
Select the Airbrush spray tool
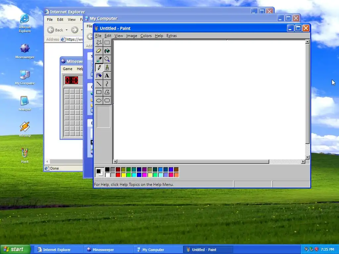(x=99, y=76)
